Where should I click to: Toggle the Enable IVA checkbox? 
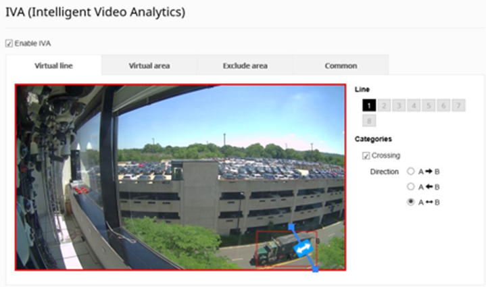point(9,43)
